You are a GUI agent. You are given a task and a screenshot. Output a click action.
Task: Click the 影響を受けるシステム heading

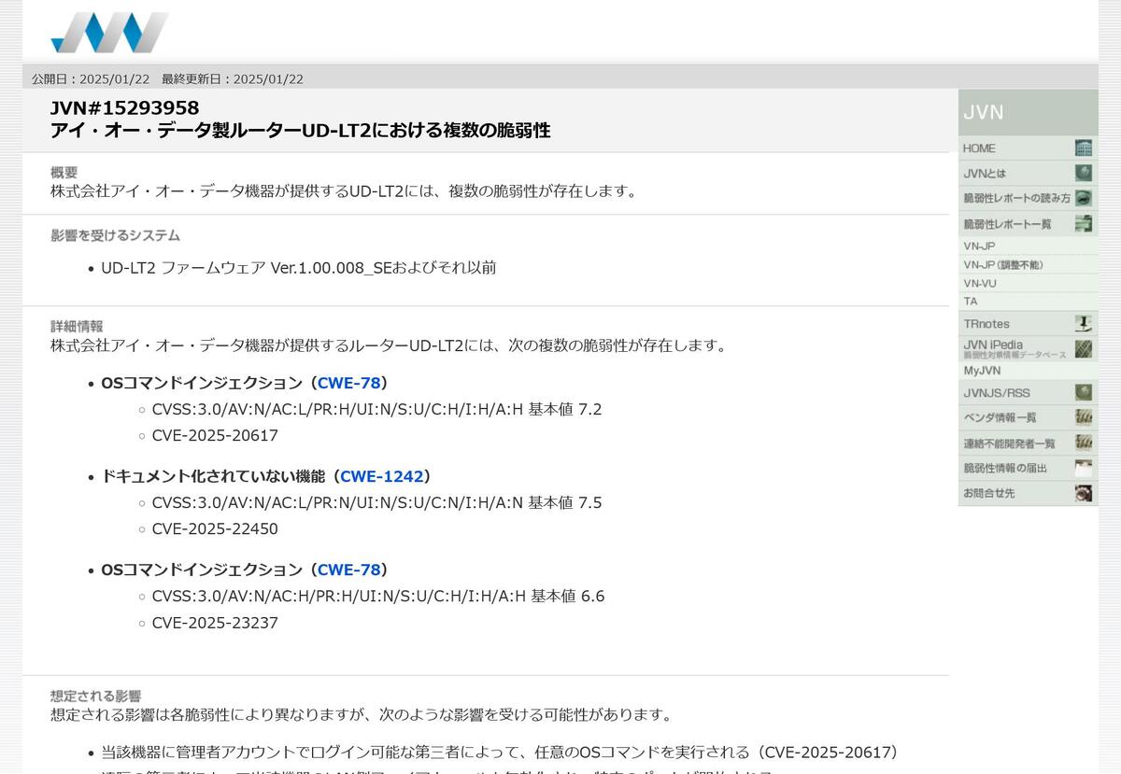click(115, 235)
